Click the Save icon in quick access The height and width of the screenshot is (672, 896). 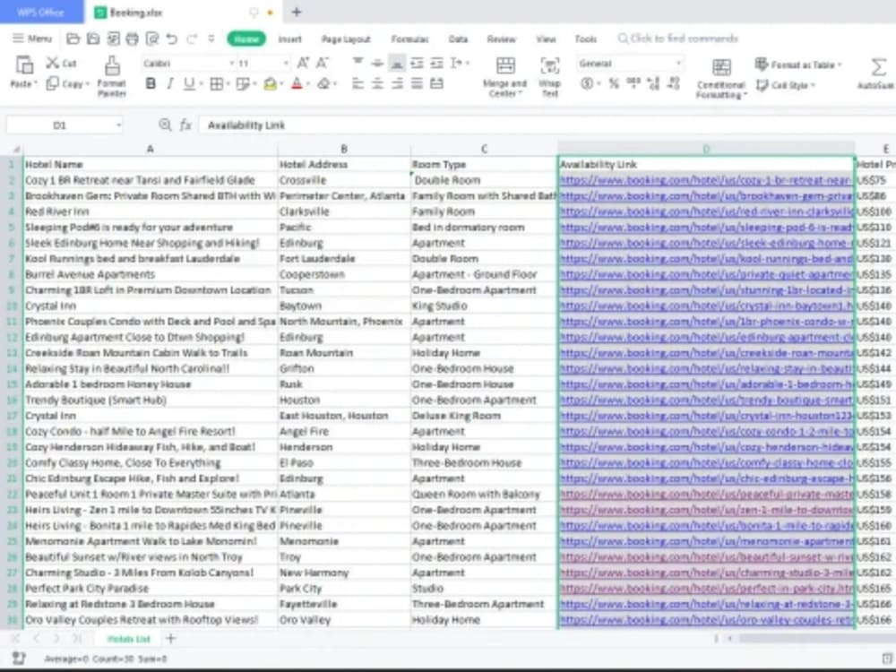pos(92,39)
